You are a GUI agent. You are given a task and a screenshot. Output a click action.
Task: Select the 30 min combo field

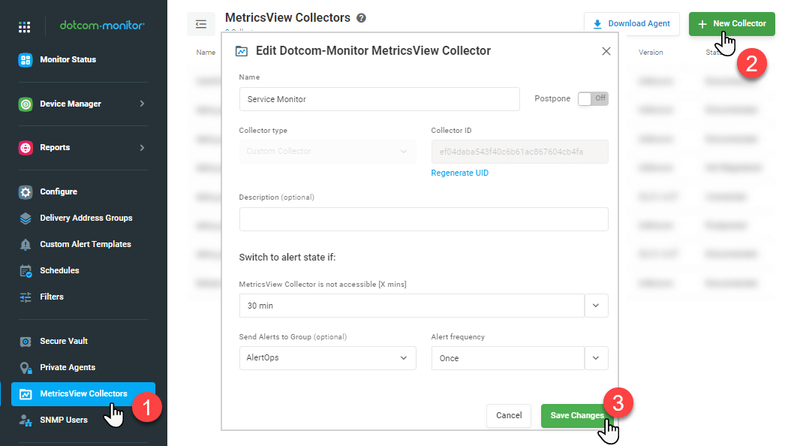click(x=411, y=306)
